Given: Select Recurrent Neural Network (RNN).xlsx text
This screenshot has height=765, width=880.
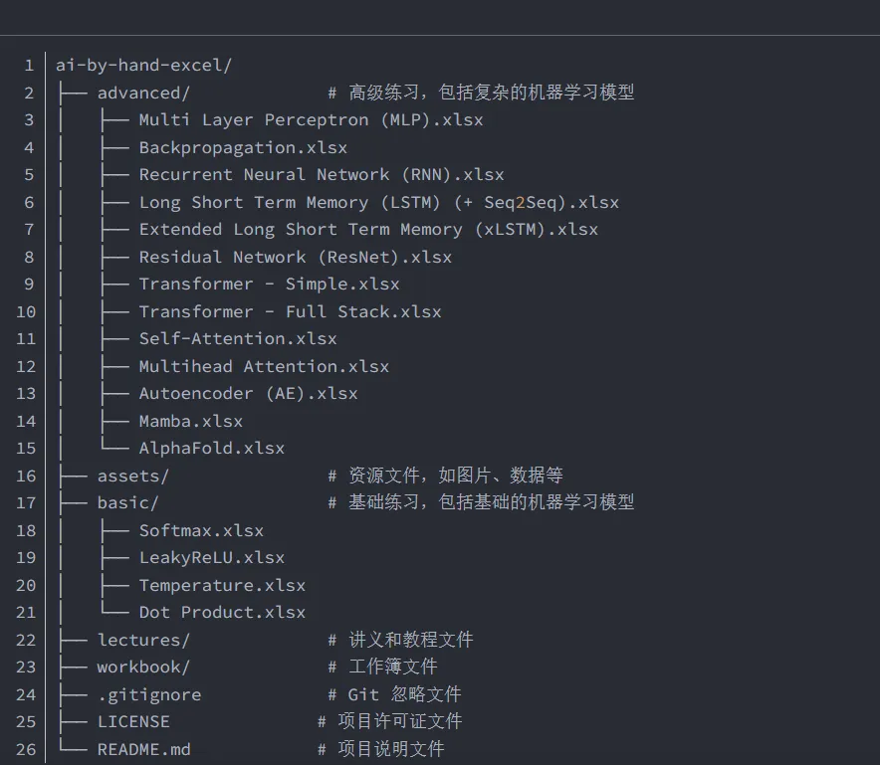Looking at the screenshot, I should [321, 175].
